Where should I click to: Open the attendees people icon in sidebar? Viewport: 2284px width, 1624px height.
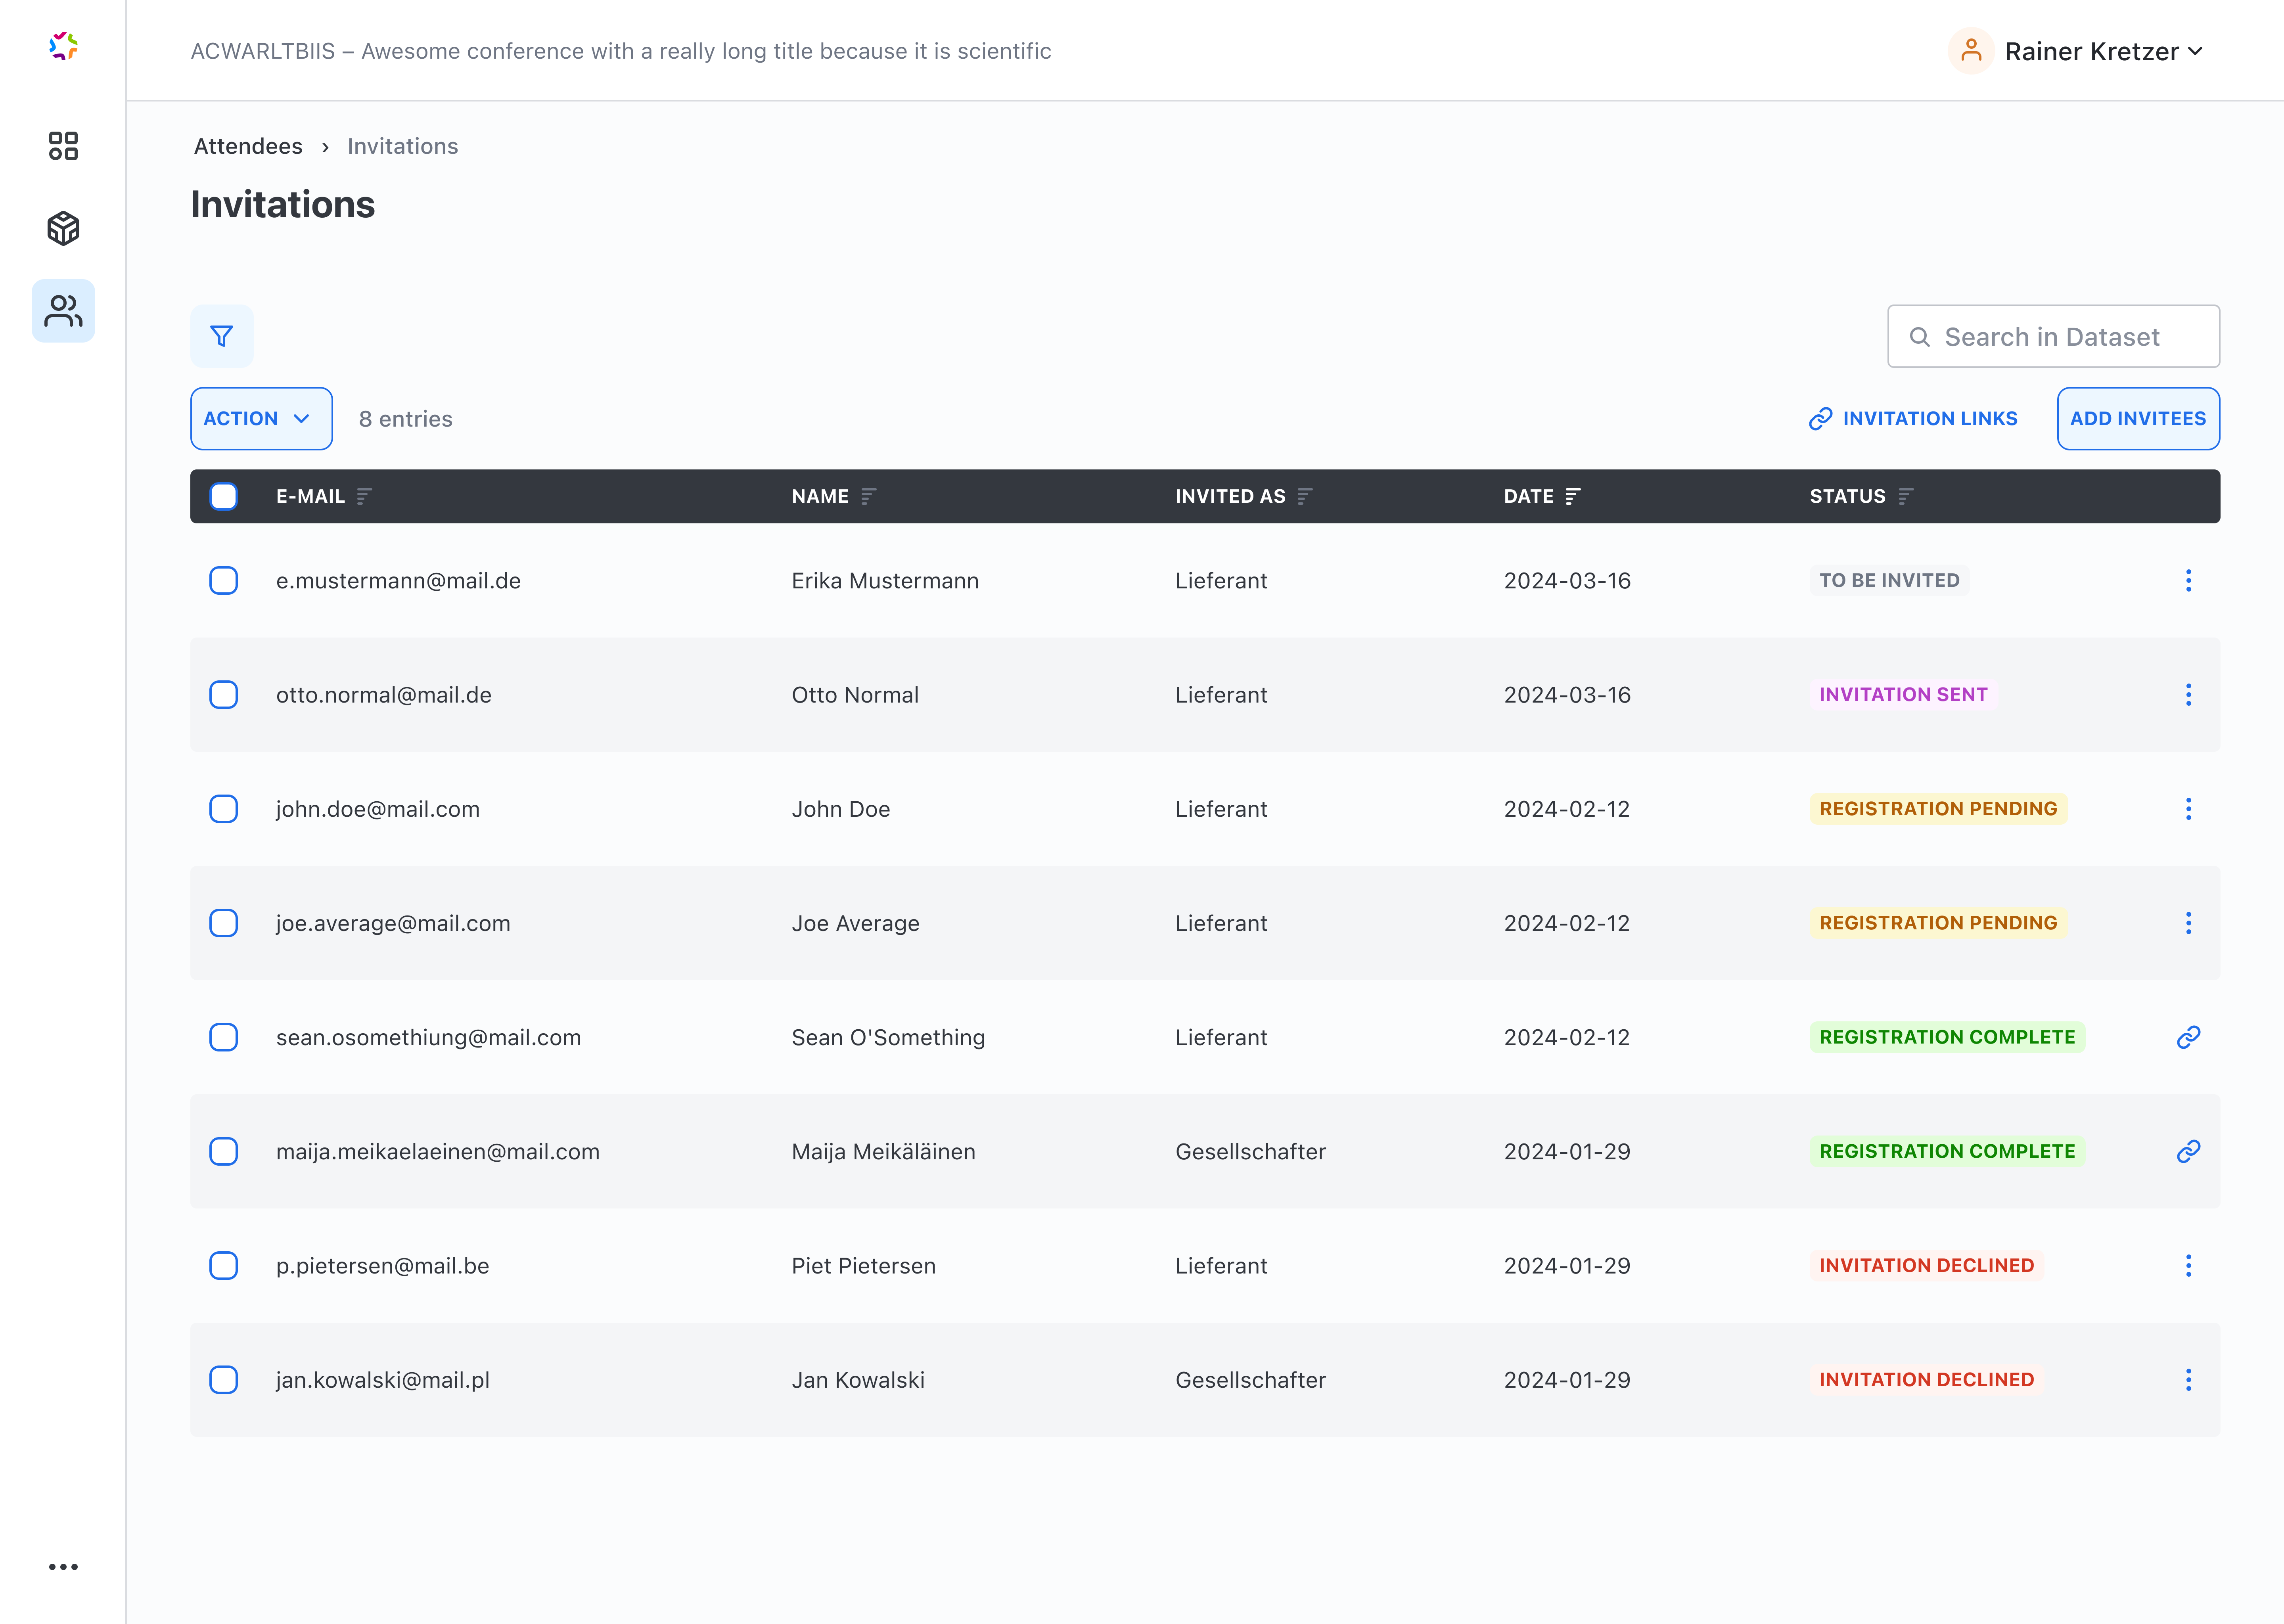(63, 311)
